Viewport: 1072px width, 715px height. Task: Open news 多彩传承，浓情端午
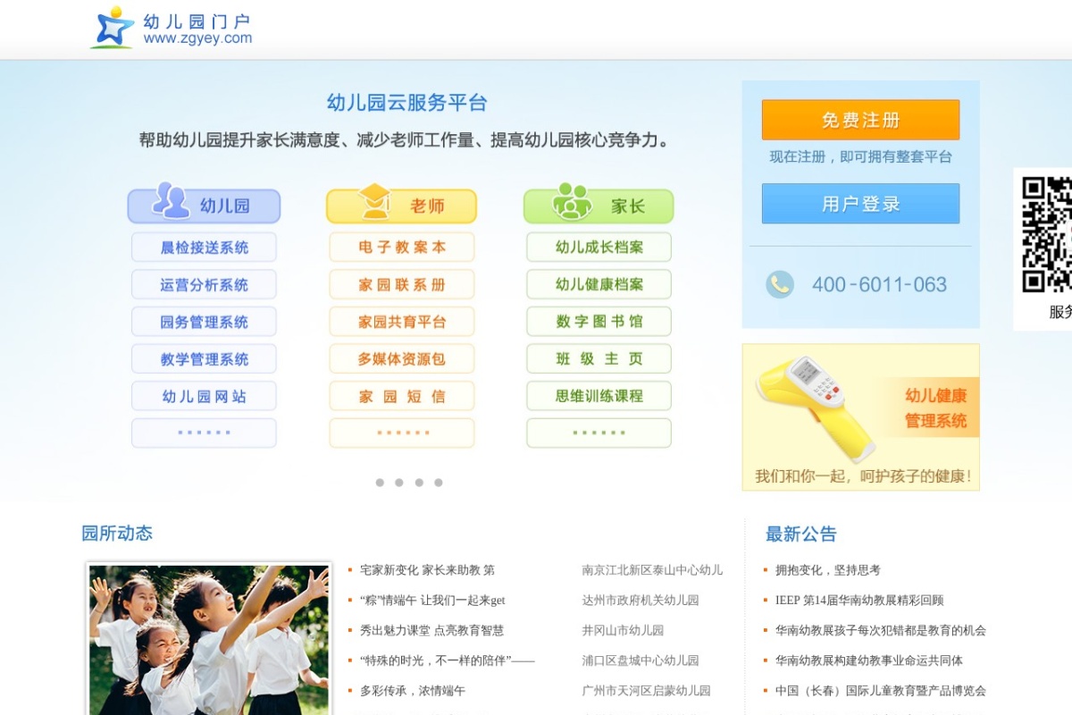click(413, 691)
